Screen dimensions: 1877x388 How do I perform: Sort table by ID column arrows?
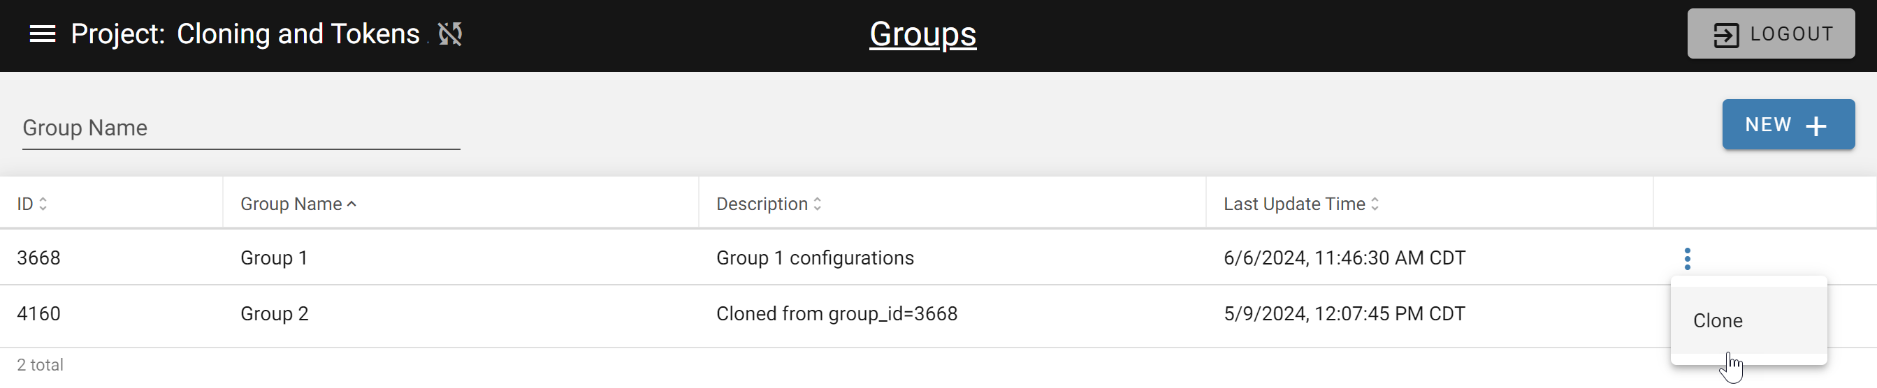pyautogui.click(x=43, y=204)
